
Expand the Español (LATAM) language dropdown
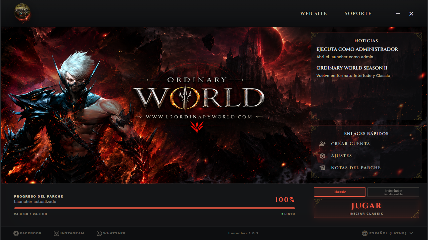tap(388, 233)
